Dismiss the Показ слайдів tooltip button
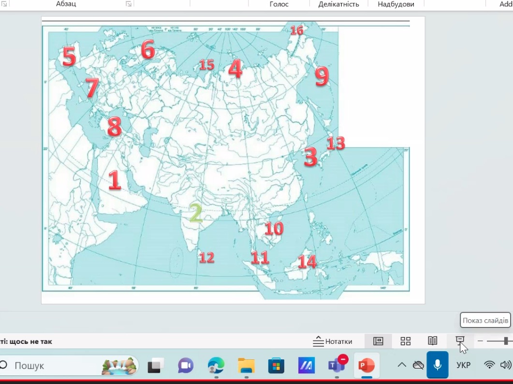This screenshot has width=513, height=384. coord(485,320)
